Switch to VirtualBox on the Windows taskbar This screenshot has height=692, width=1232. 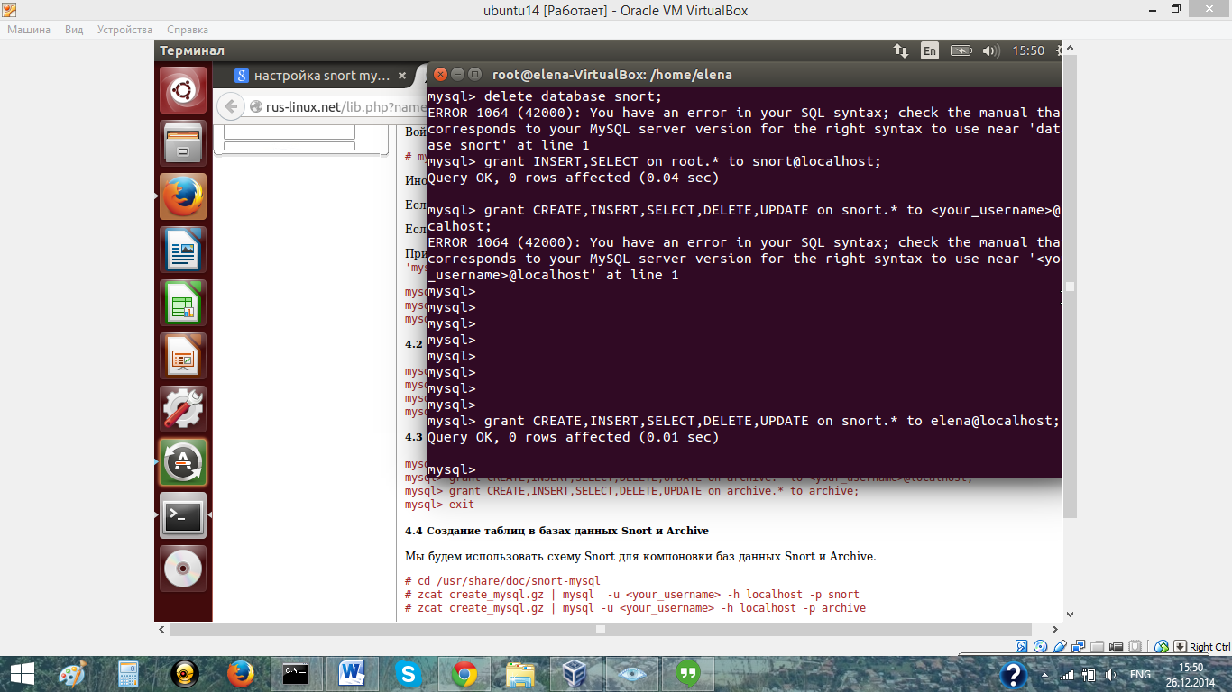575,674
